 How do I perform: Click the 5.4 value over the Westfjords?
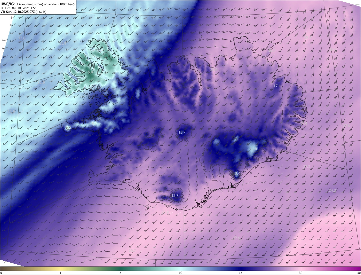coord(90,72)
